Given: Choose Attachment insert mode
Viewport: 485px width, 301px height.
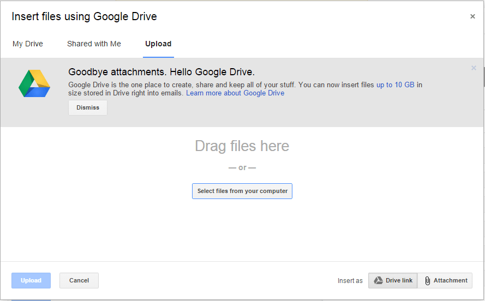Looking at the screenshot, I should tap(445, 280).
